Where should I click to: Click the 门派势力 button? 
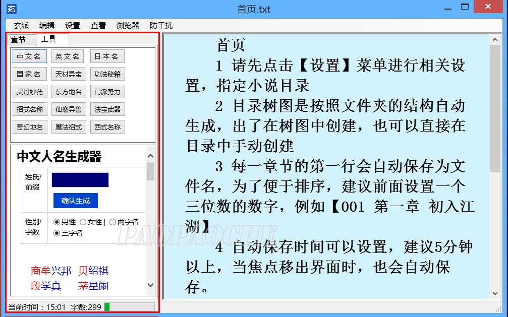pyautogui.click(x=107, y=92)
